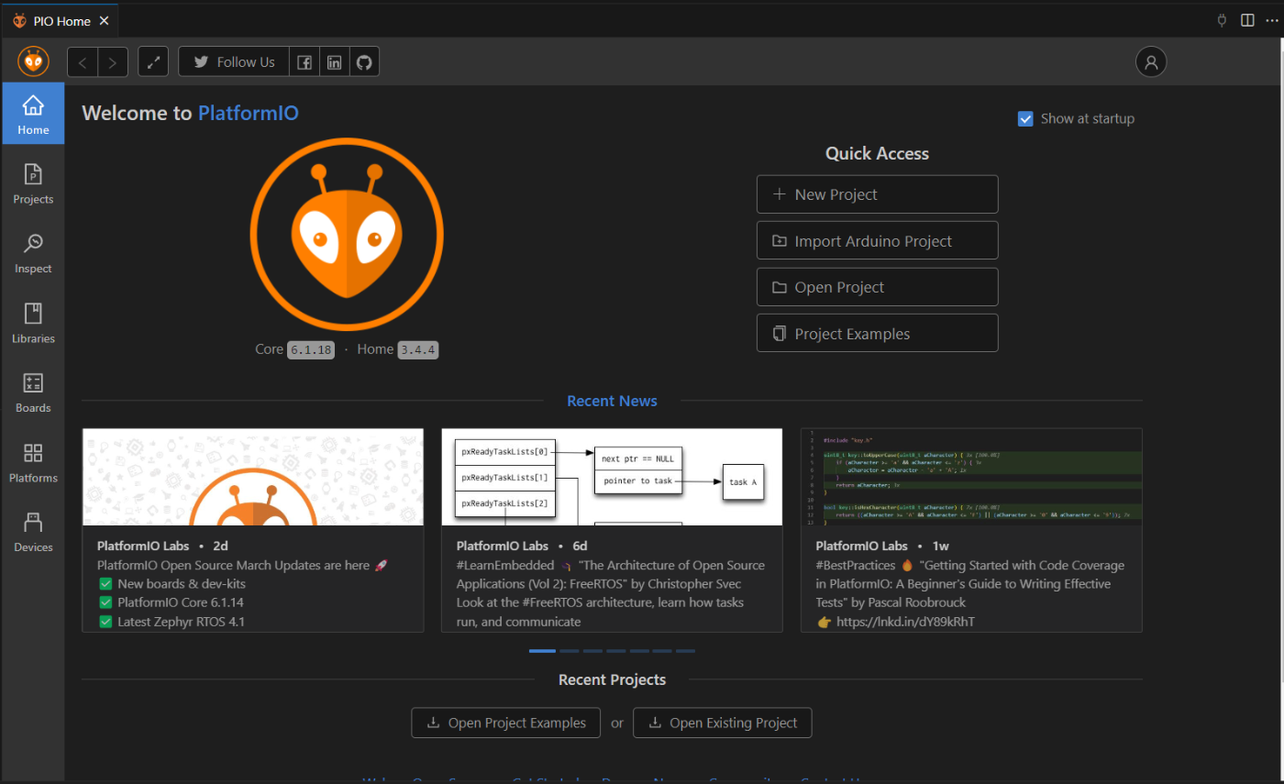Image resolution: width=1284 pixels, height=784 pixels.
Task: Toggle the Show at startup checkbox
Action: 1025,118
